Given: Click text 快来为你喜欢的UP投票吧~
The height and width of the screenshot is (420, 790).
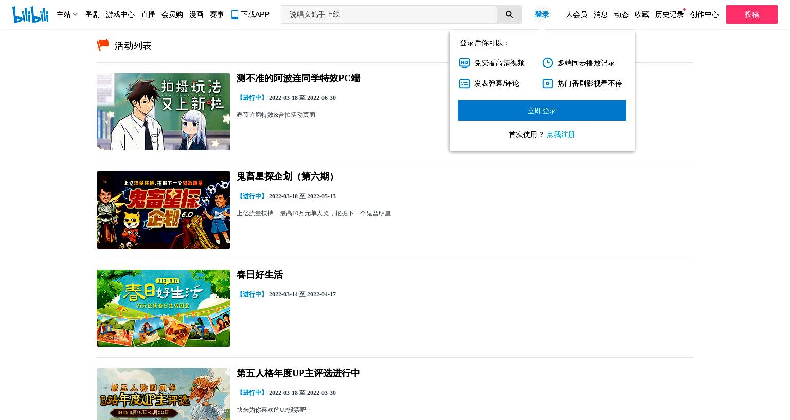Looking at the screenshot, I should click(273, 410).
